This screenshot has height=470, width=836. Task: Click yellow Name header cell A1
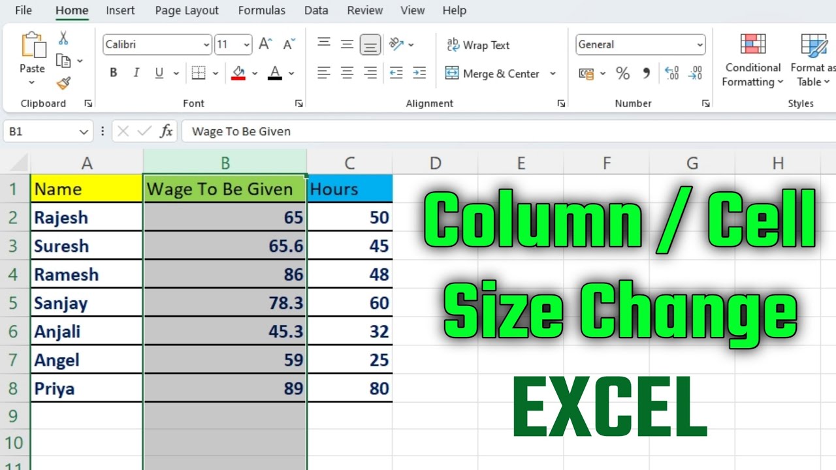click(86, 189)
